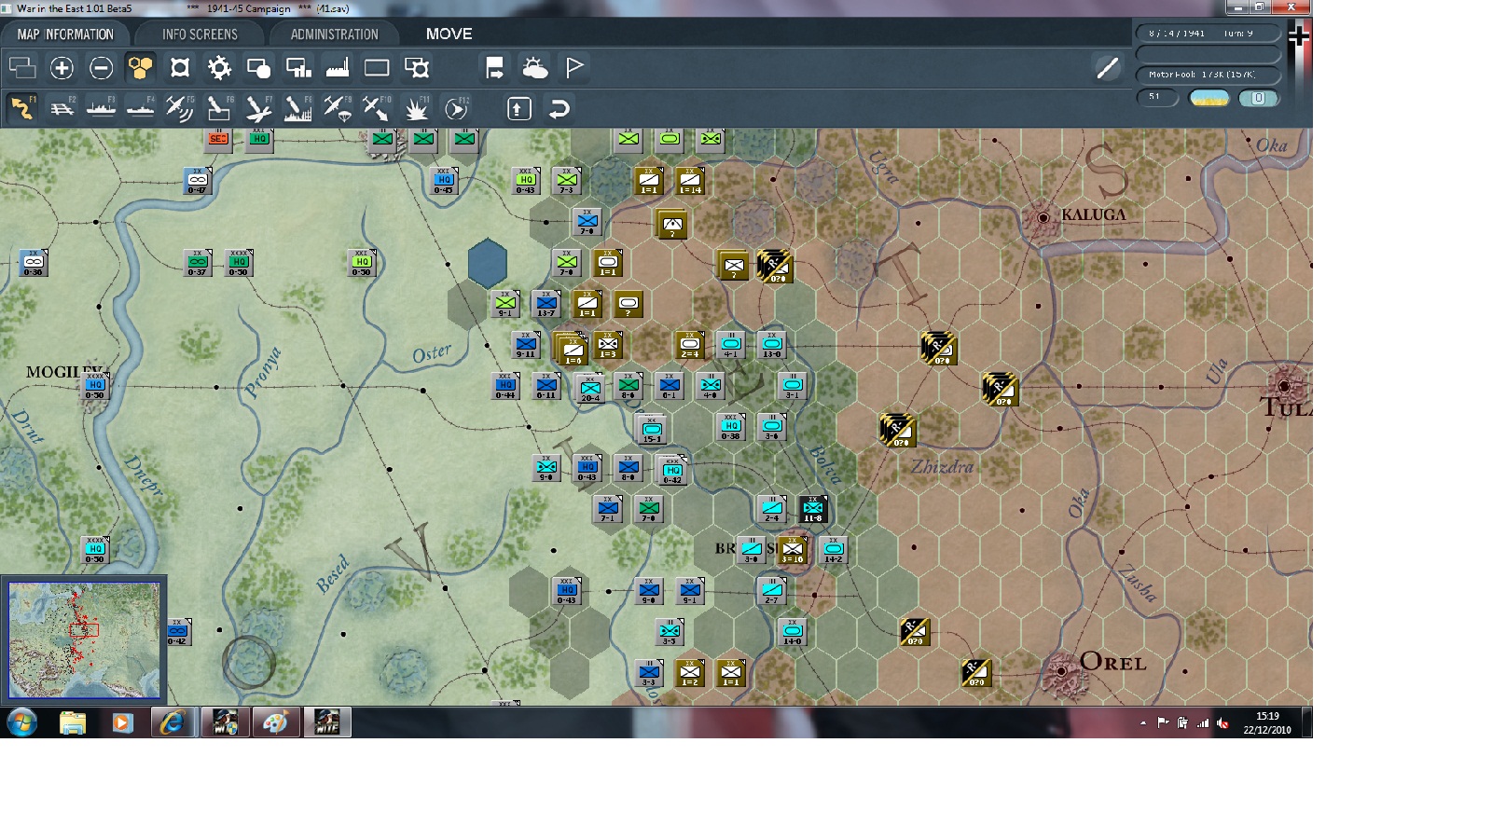Select the cyan 15-1 unit counter
This screenshot has height=839, width=1492.
click(651, 429)
